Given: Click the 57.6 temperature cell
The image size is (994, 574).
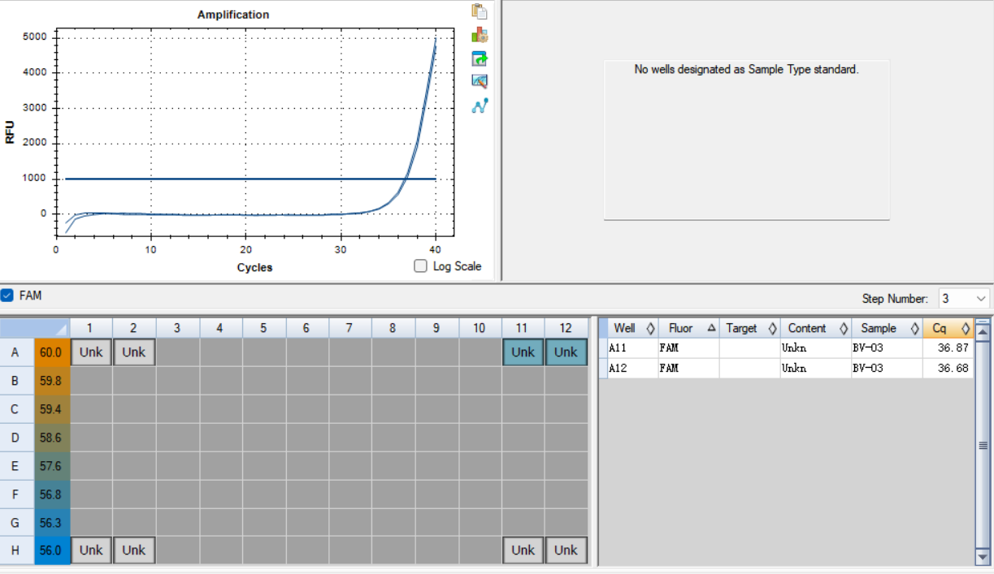Looking at the screenshot, I should (x=51, y=465).
